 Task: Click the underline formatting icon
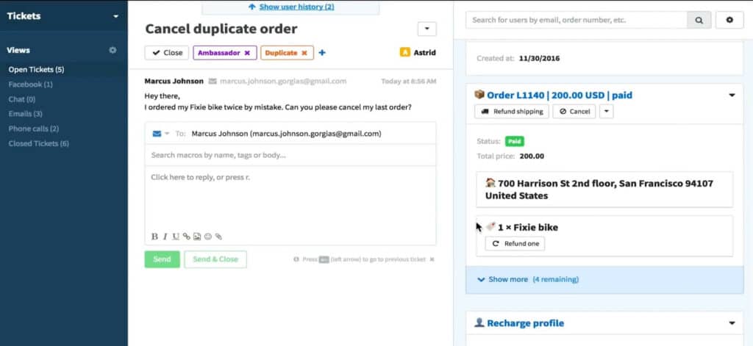[176, 237]
